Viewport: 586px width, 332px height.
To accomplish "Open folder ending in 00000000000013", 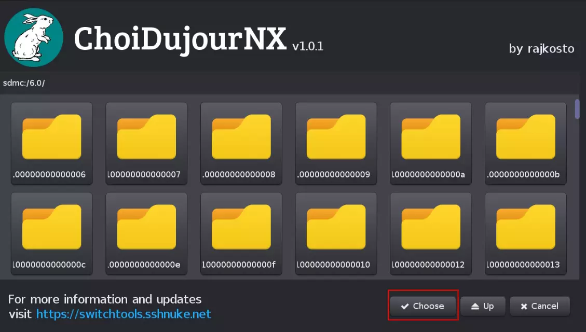I will point(526,233).
